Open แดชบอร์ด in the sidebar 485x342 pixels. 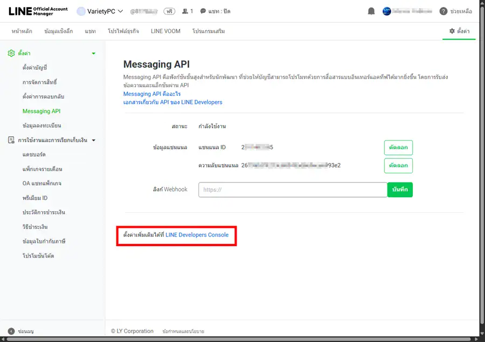click(34, 154)
